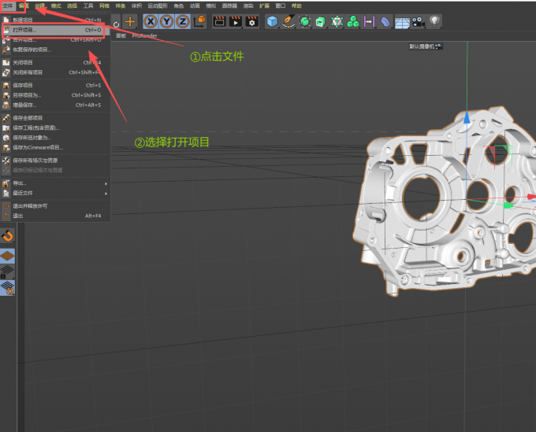Choose 保存工程(包含资源)... menu entry
The height and width of the screenshot is (432, 536).
[x=55, y=128]
